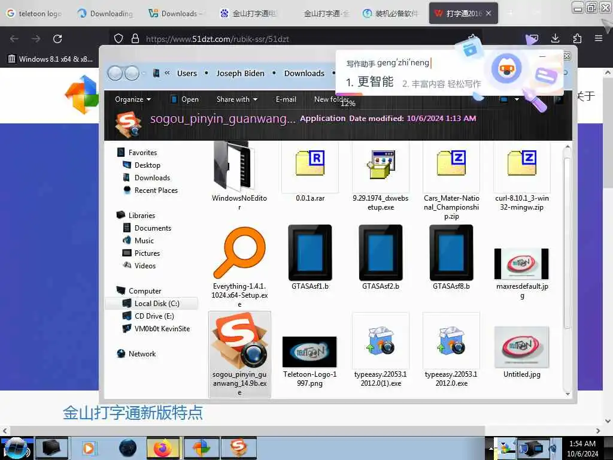Select the GTASAsf2.b file
Image resolution: width=613 pixels, height=460 pixels.
pos(380,258)
